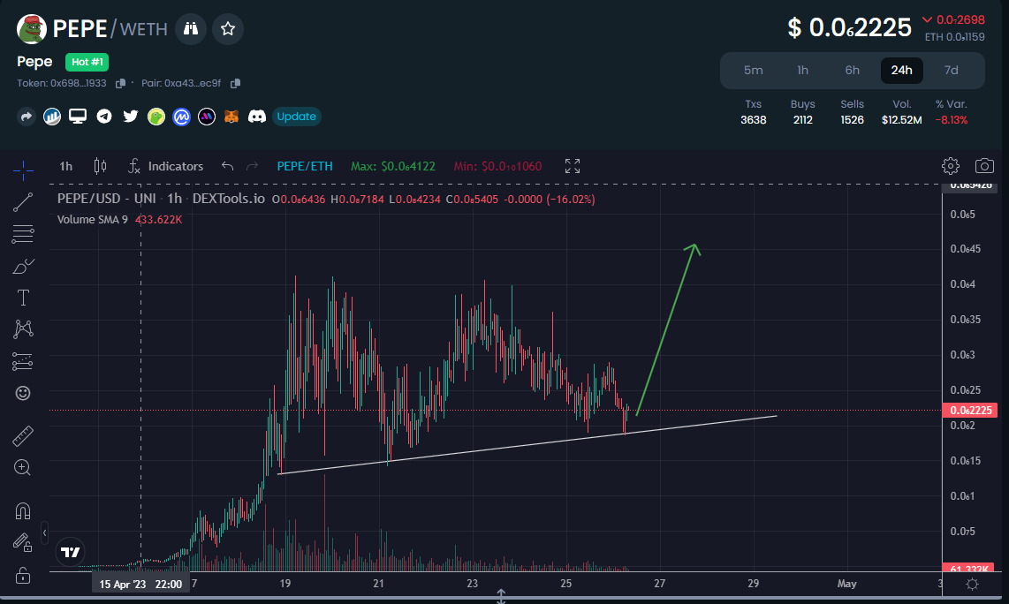
Task: Switch chart to PEPE/ETH pricing
Action: [305, 167]
